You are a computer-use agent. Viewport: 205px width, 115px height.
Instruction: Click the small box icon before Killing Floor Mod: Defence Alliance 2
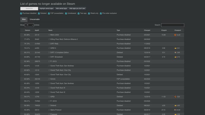pos(49,39)
